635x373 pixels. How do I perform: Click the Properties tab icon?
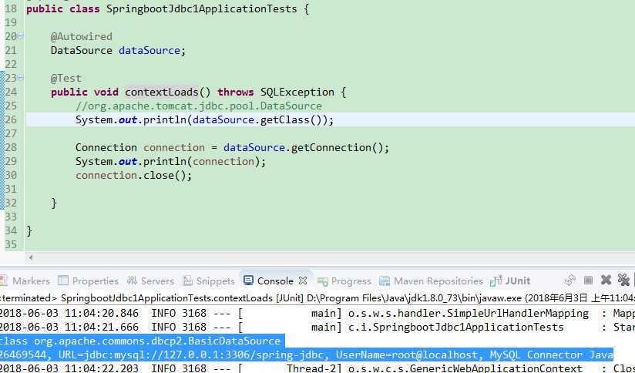pyautogui.click(x=62, y=281)
